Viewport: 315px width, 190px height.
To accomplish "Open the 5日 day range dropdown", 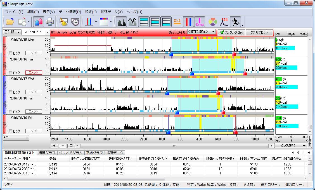I will click(x=16, y=138).
